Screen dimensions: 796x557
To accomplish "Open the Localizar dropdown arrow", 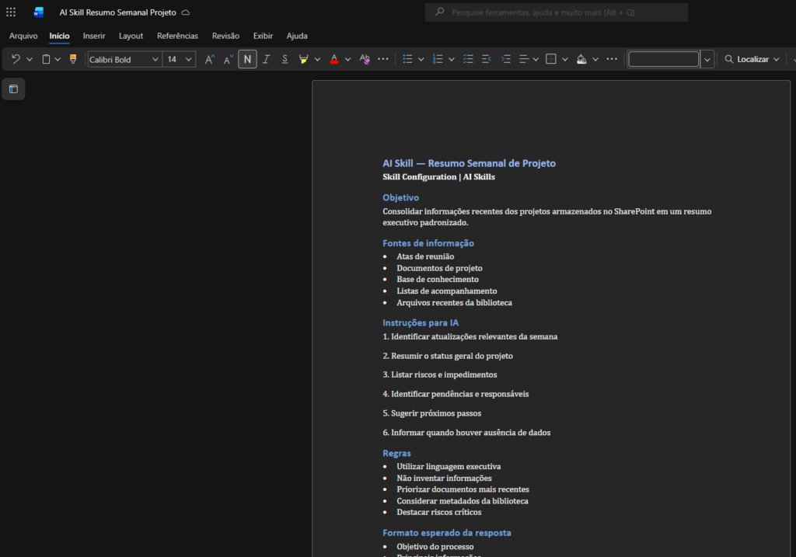I will (777, 59).
